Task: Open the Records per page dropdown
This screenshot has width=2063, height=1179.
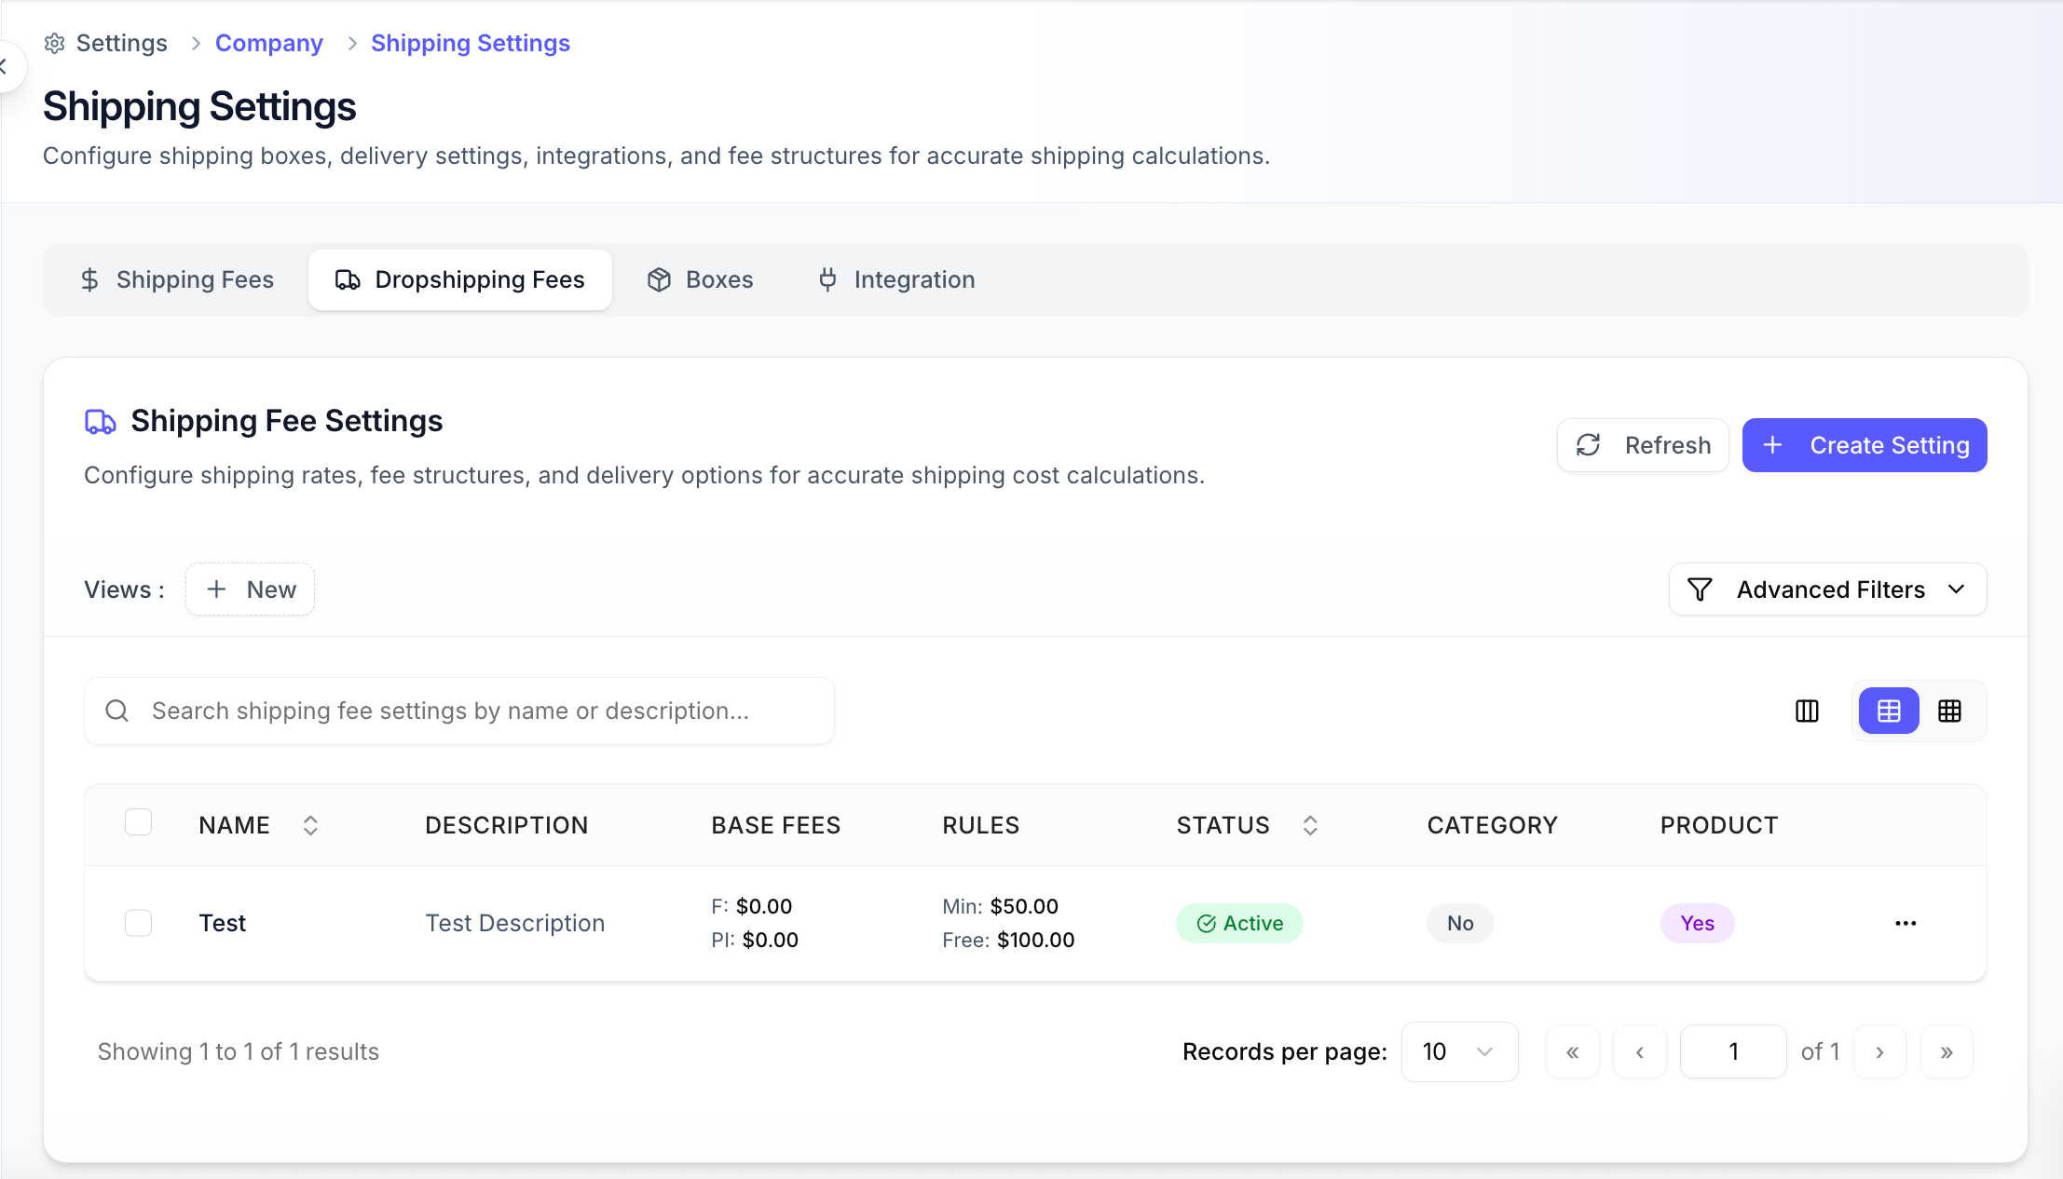Action: pyautogui.click(x=1459, y=1051)
